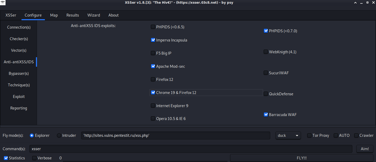Select the Intruder fly mode
Image resolution: width=376 pixels, height=162 pixels.
tap(59, 135)
